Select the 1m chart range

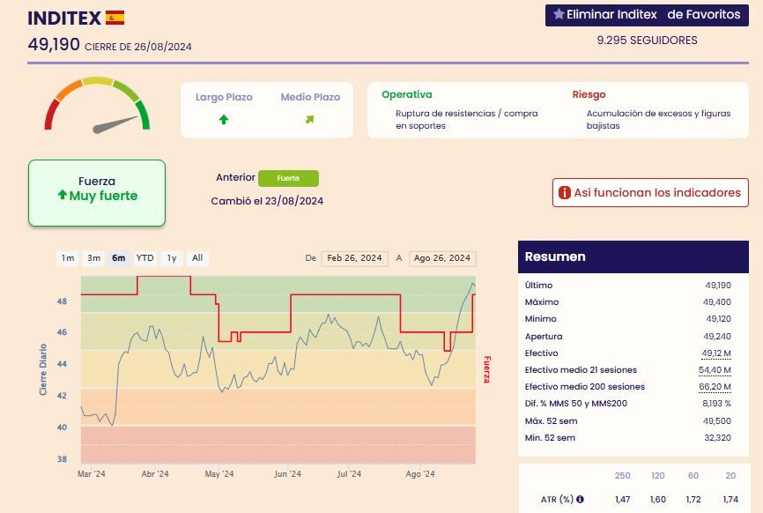[68, 258]
